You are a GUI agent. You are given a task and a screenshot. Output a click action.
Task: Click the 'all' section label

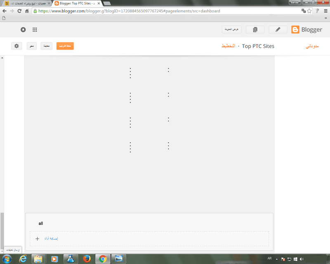[x=40, y=223]
